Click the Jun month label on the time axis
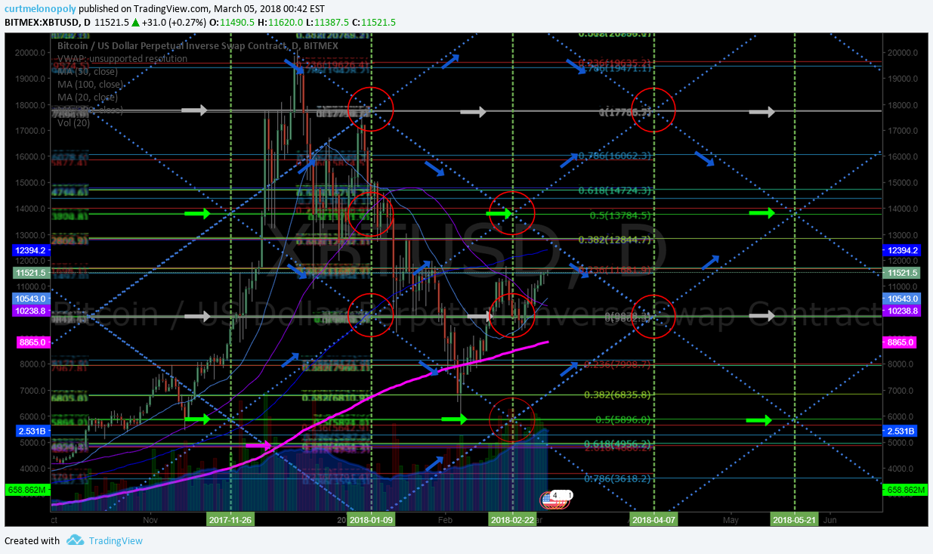Viewport: 933px width, 554px height. (x=830, y=519)
